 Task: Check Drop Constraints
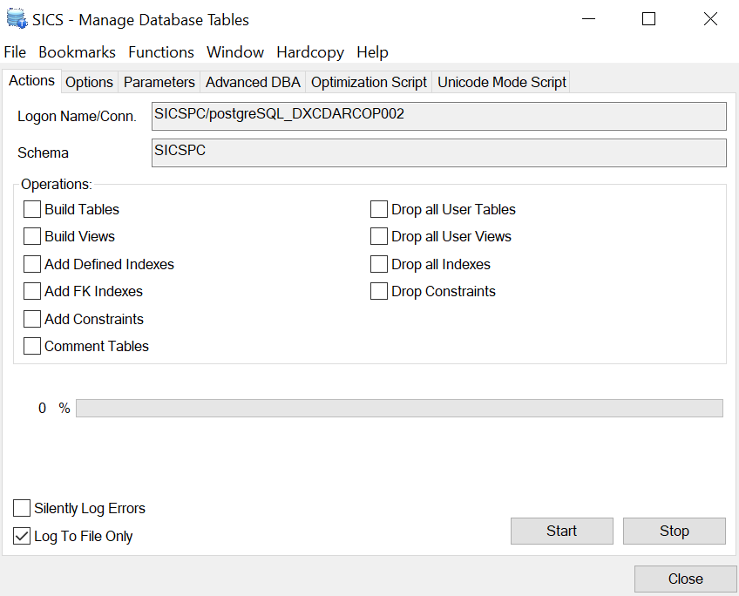[x=379, y=291]
